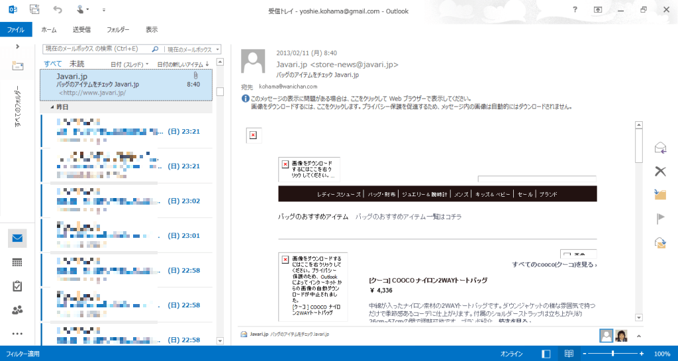Image resolution: width=678 pixels, height=361 pixels.
Task: Open レディースシューズ category link
Action: 339,194
